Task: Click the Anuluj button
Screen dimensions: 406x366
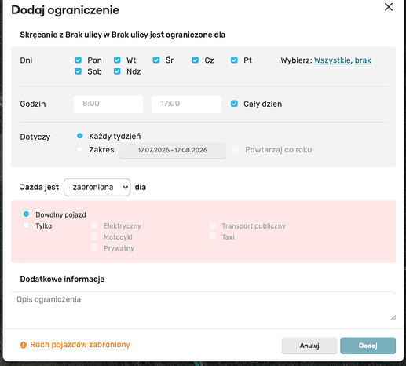Action: click(x=309, y=346)
